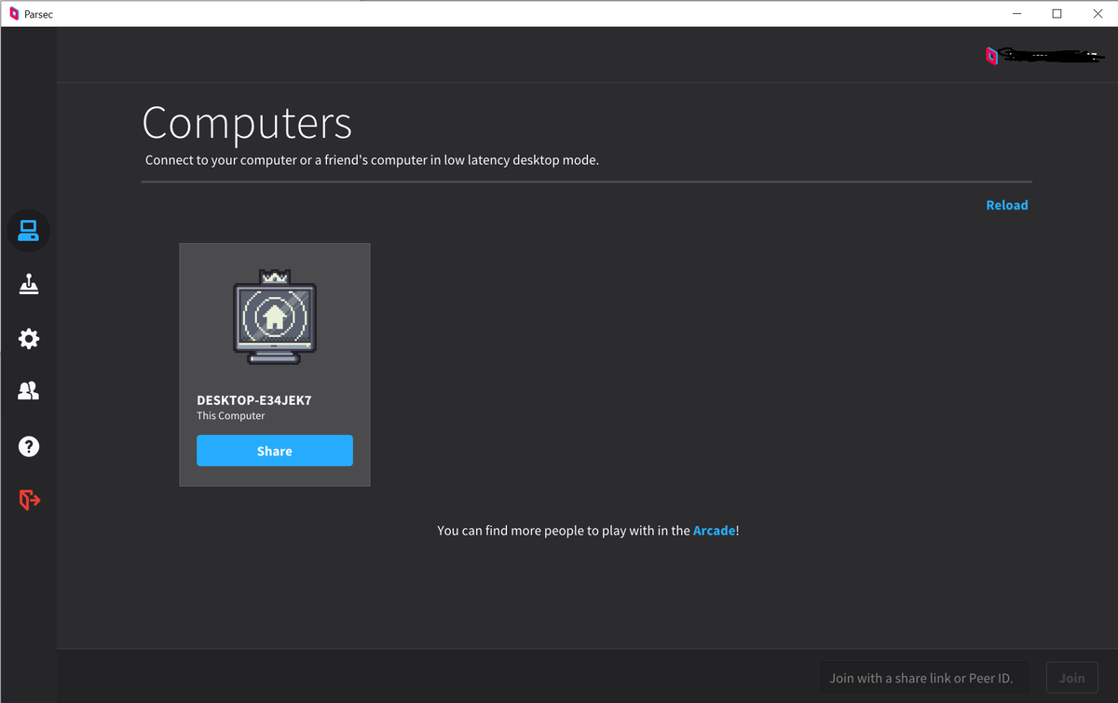Click the Share button on this computer
This screenshot has height=703, width=1118.
point(275,451)
